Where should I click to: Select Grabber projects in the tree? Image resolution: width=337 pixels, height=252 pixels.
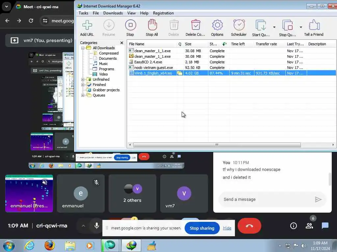(106, 90)
